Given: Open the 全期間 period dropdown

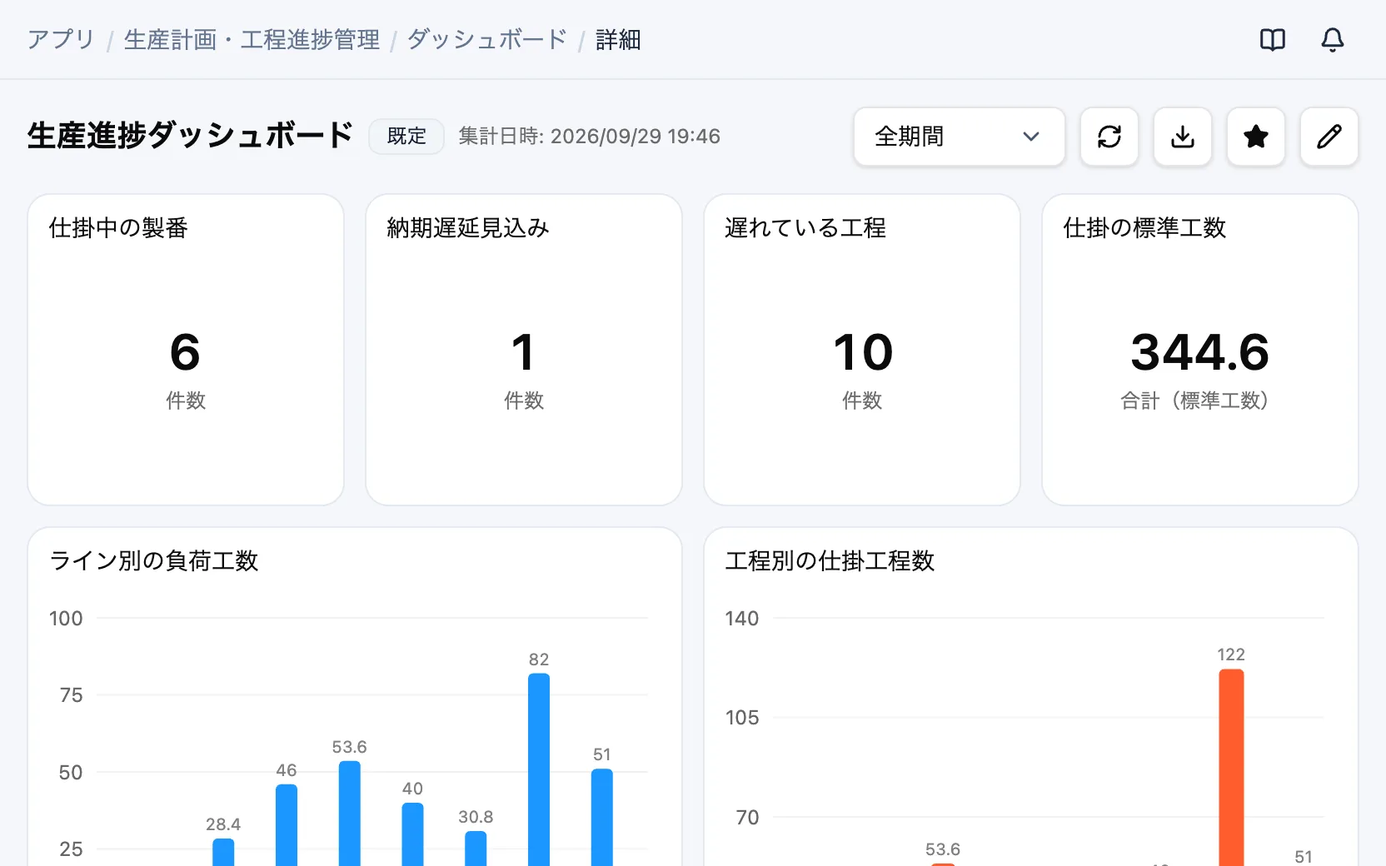Looking at the screenshot, I should pyautogui.click(x=959, y=137).
